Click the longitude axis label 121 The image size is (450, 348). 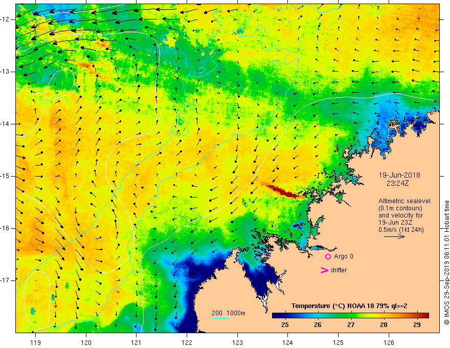pos(136,342)
